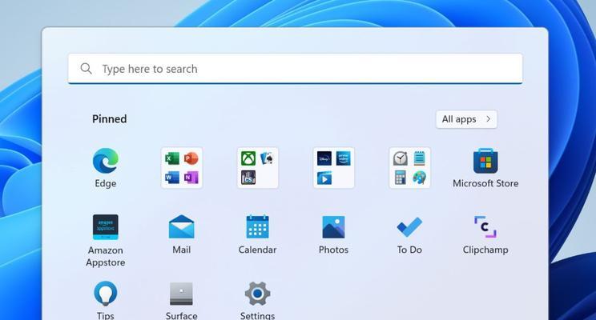Open Paint from the utilities folder
This screenshot has height=320, width=596.
[x=419, y=178]
